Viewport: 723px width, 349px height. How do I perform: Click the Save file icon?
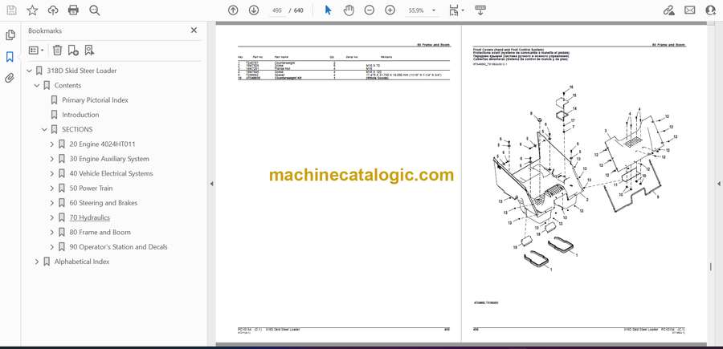pyautogui.click(x=11, y=10)
